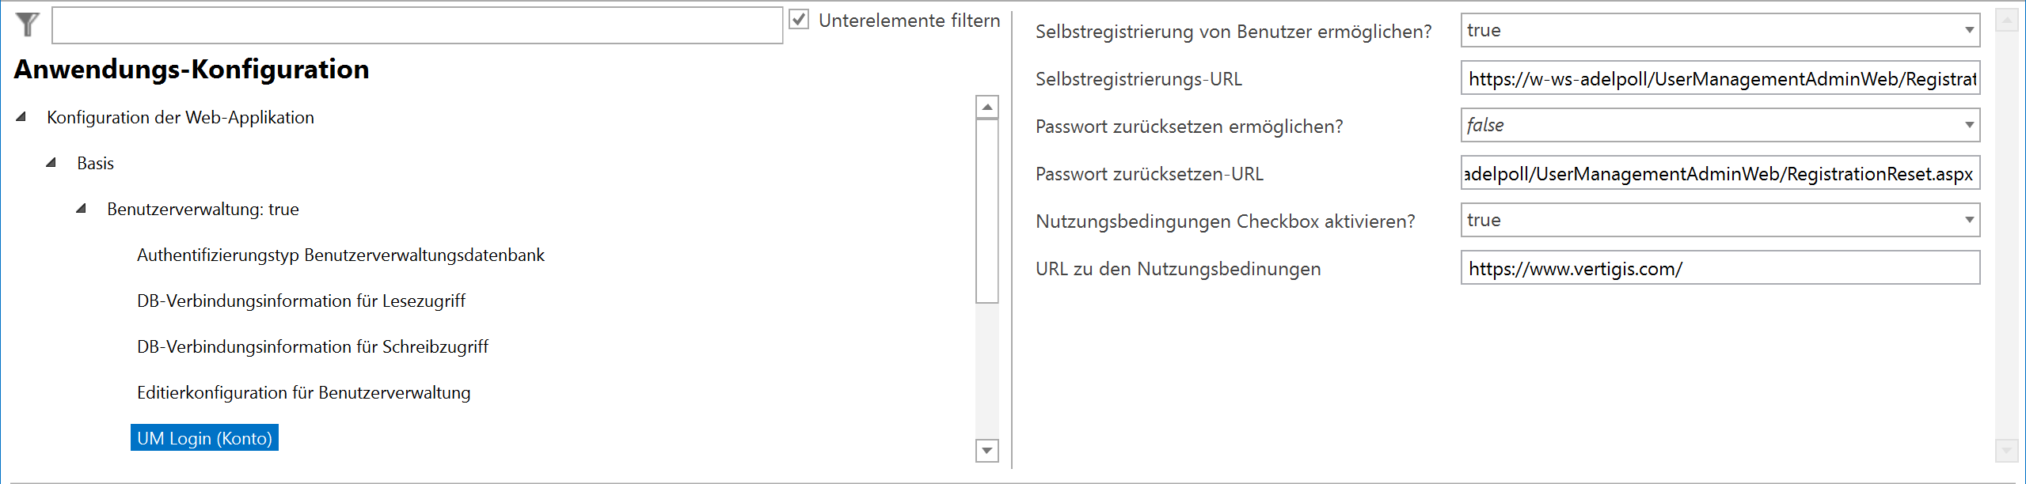Collapse the Benutzerverwaltung: true node

point(79,209)
